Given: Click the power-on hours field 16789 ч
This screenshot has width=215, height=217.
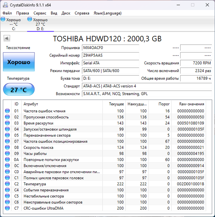Looking at the screenshot, I should click(x=196, y=78).
